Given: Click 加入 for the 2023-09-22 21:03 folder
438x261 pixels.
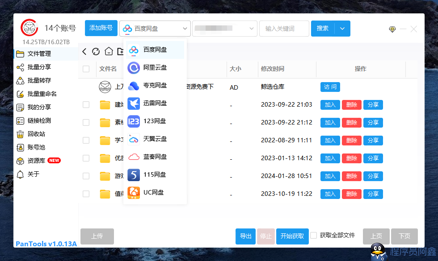Looking at the screenshot, I should click(x=330, y=105).
